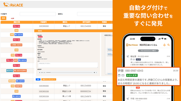181x101 pixels.
Task: Click the クレーム tag in first table row
Action: tap(17, 26)
